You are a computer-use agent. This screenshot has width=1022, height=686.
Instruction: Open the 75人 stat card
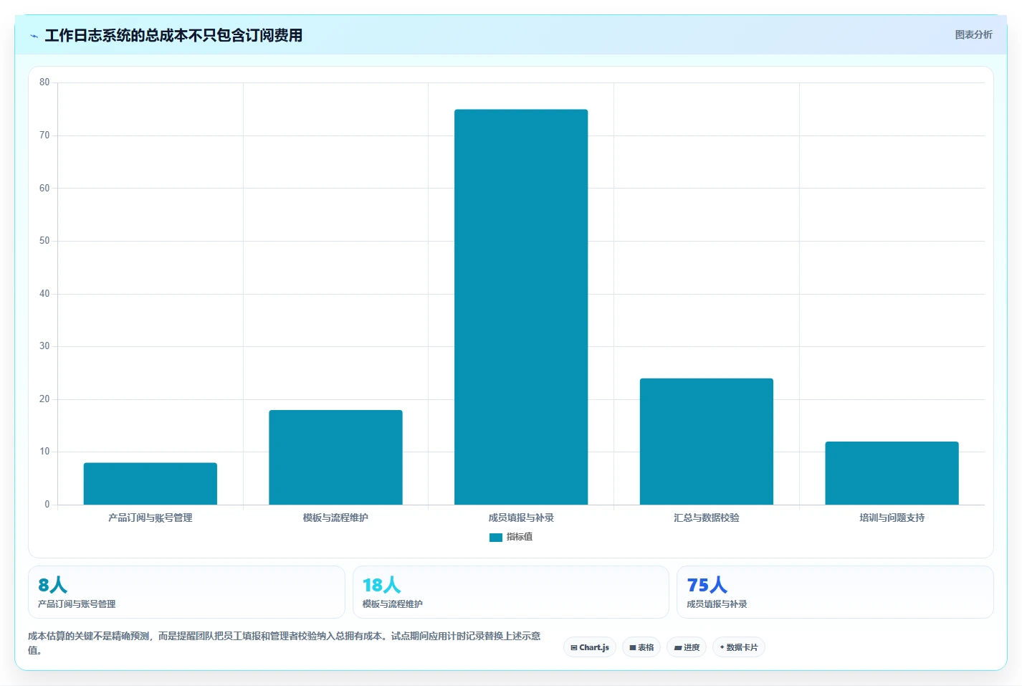click(835, 592)
